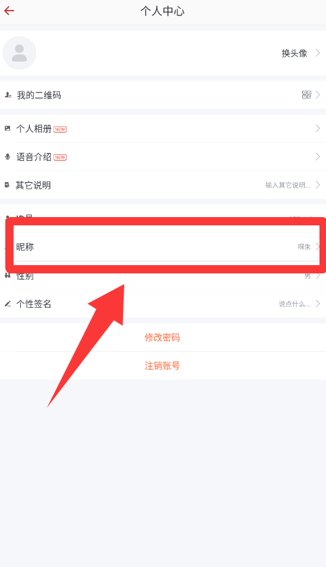Tap the microphone icon beside 语音介绍
This screenshot has height=567, width=326.
(8, 157)
